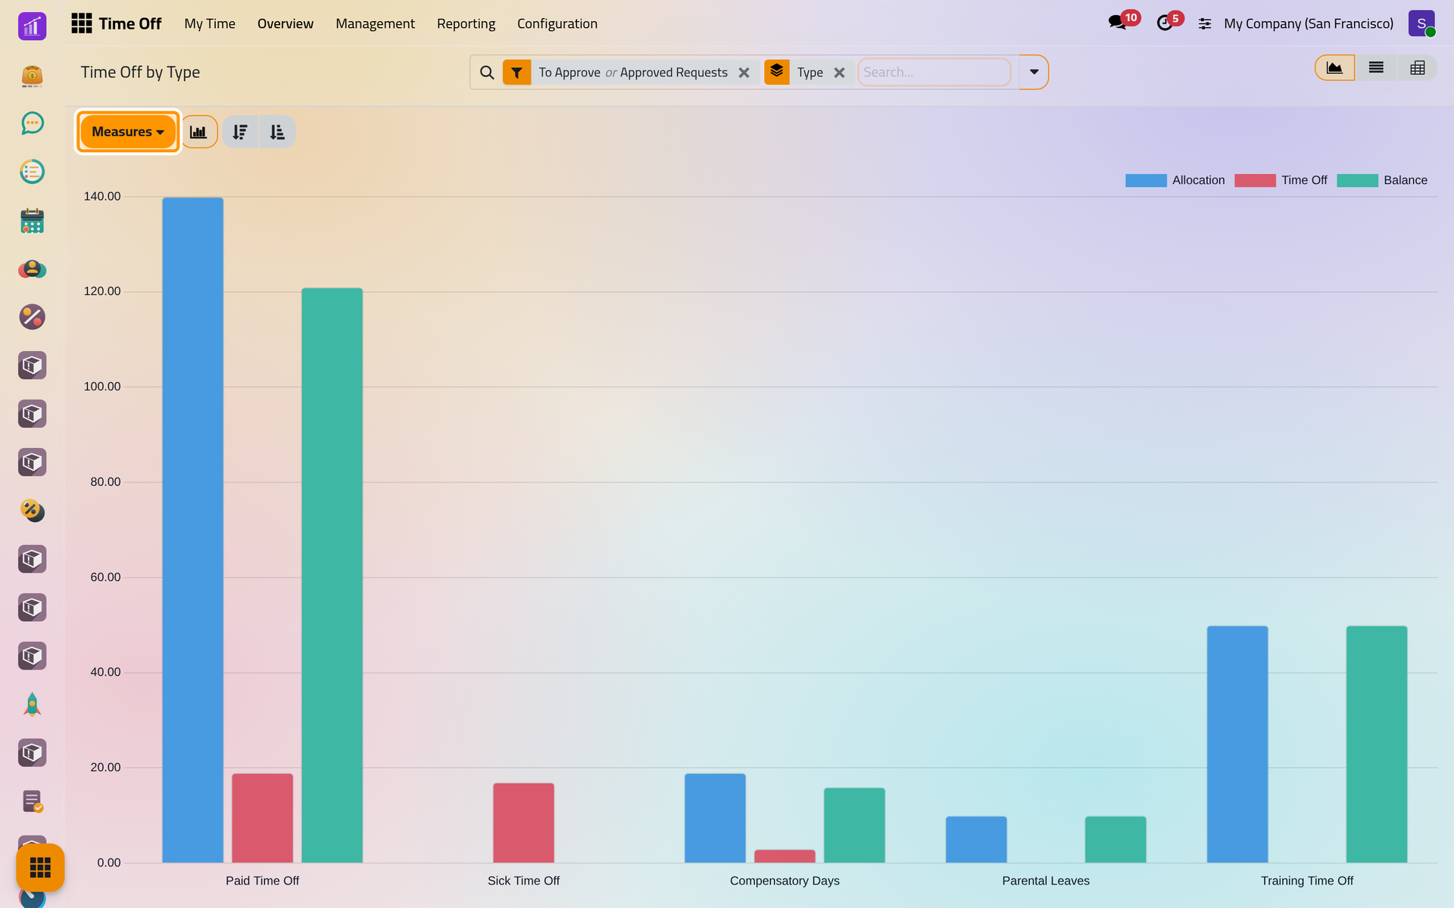Open the dark round percent app icon

(x=32, y=317)
